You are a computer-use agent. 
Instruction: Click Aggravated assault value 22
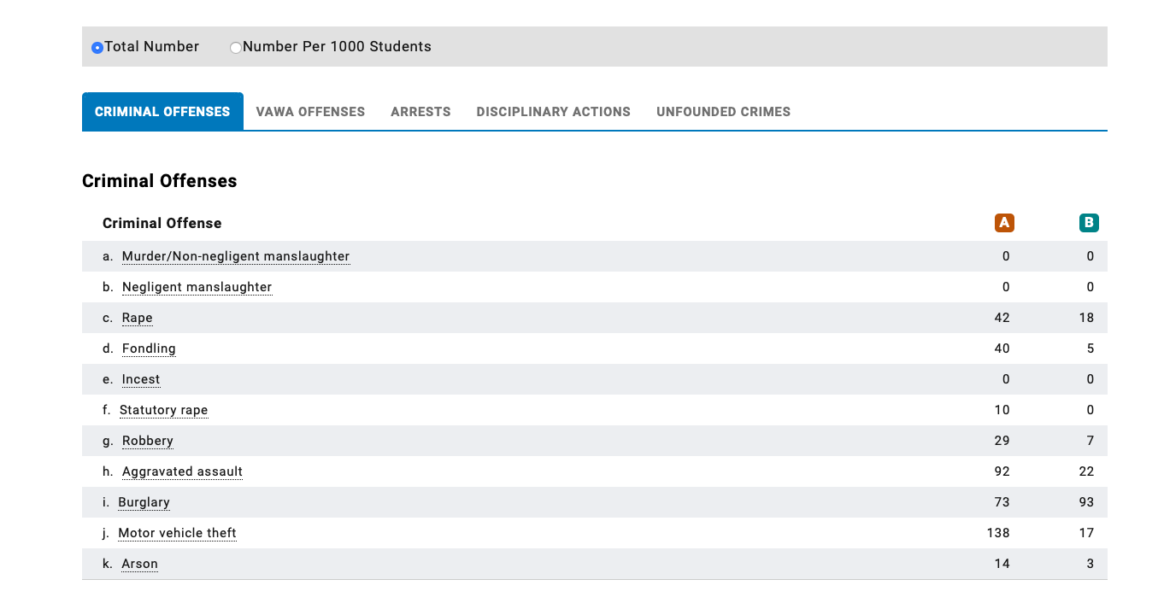pyautogui.click(x=1086, y=471)
